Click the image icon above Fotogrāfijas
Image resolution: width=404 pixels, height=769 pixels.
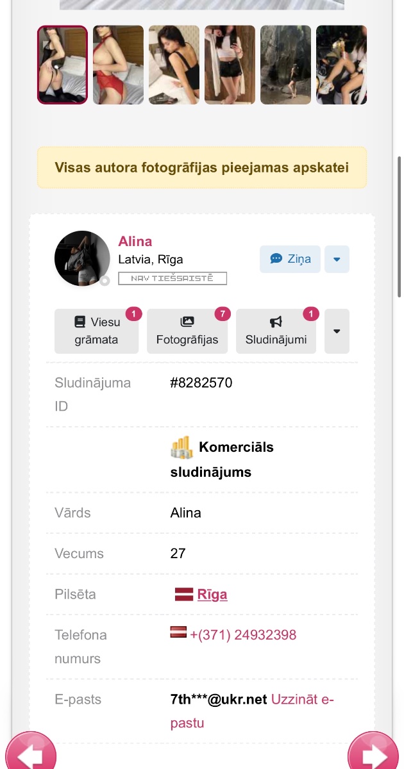coord(187,322)
